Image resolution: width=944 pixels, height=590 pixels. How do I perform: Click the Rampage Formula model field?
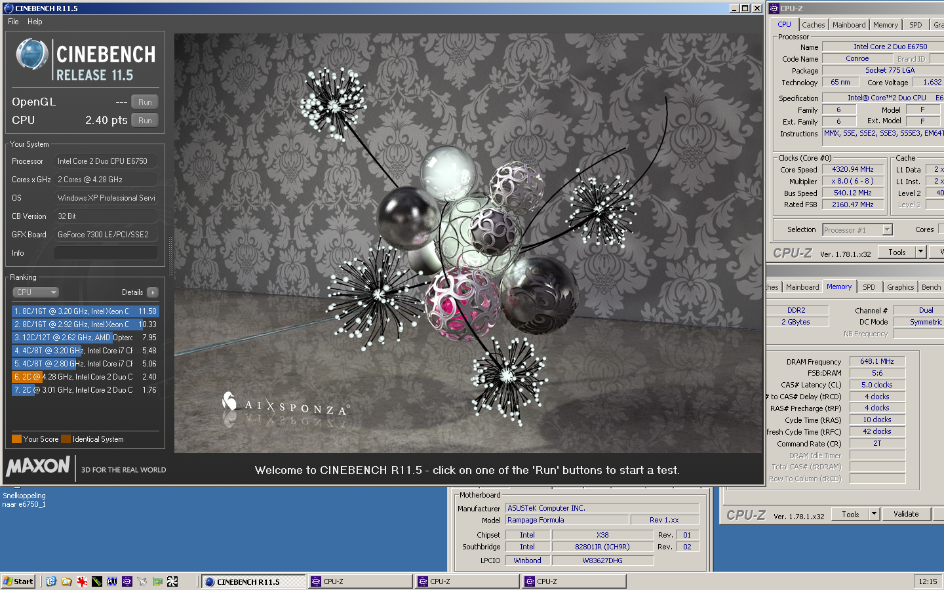click(x=566, y=520)
